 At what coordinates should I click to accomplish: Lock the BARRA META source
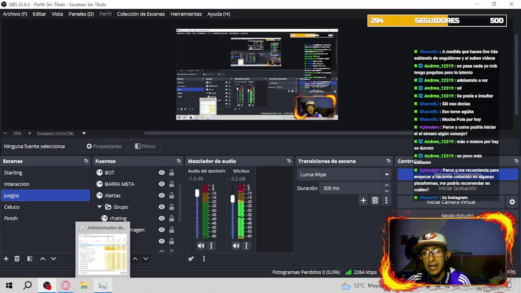[172, 184]
